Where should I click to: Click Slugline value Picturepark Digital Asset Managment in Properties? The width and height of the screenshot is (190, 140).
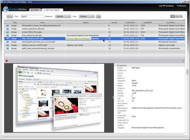[x=148, y=128]
